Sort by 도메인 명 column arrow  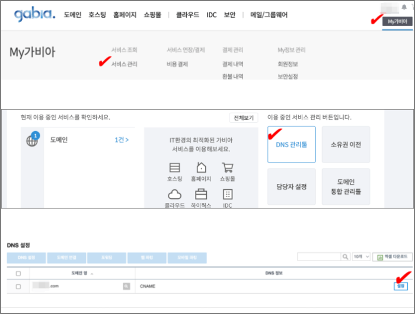point(92,274)
